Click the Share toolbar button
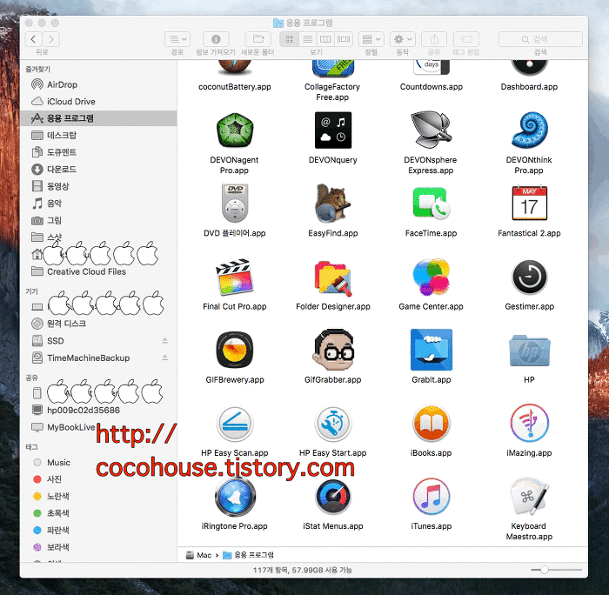Image resolution: width=609 pixels, height=595 pixels. point(434,39)
